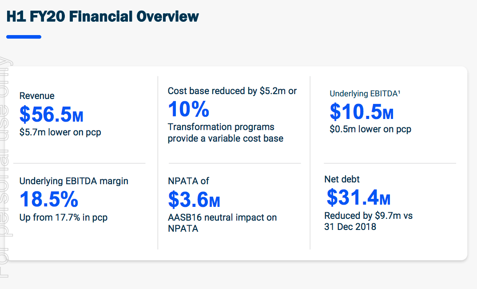477x289 pixels.
Task: Click the $10.5M EBITDA figure
Action: (x=362, y=111)
